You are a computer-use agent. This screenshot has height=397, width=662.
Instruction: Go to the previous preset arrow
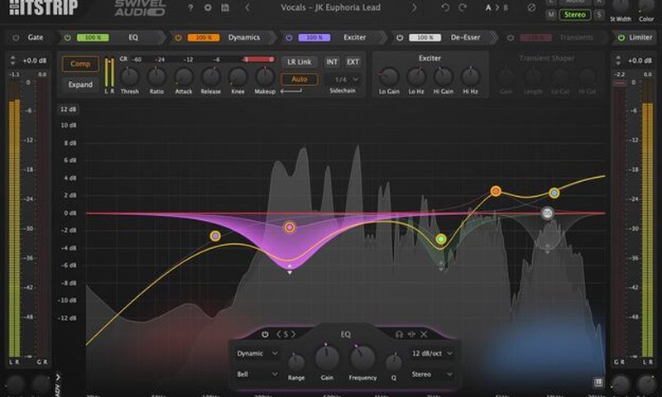tap(248, 8)
